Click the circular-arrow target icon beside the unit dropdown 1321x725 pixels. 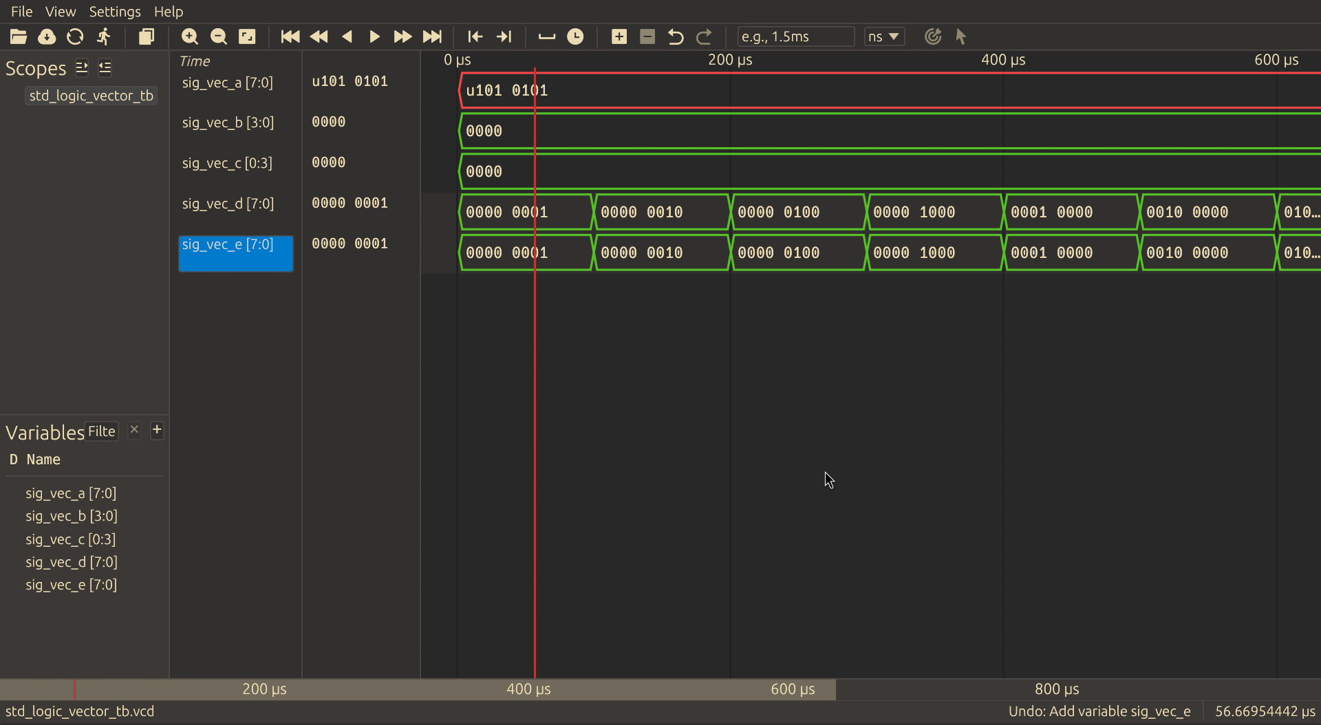click(933, 36)
